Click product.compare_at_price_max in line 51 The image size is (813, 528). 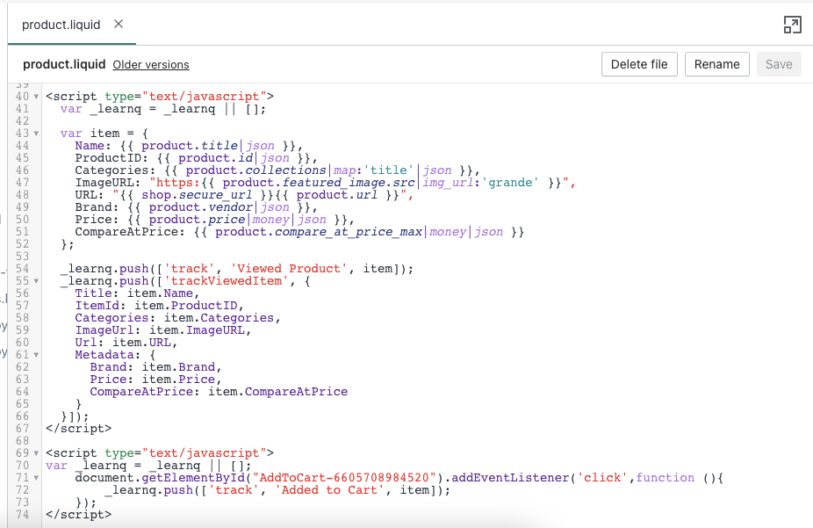319,232
